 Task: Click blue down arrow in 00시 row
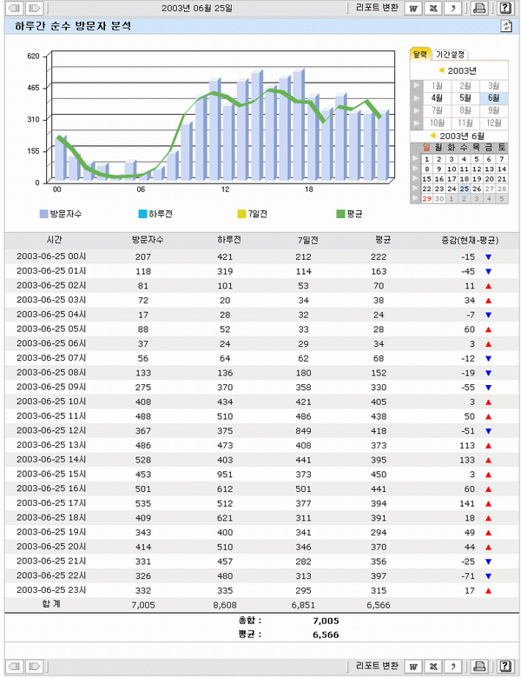point(488,256)
